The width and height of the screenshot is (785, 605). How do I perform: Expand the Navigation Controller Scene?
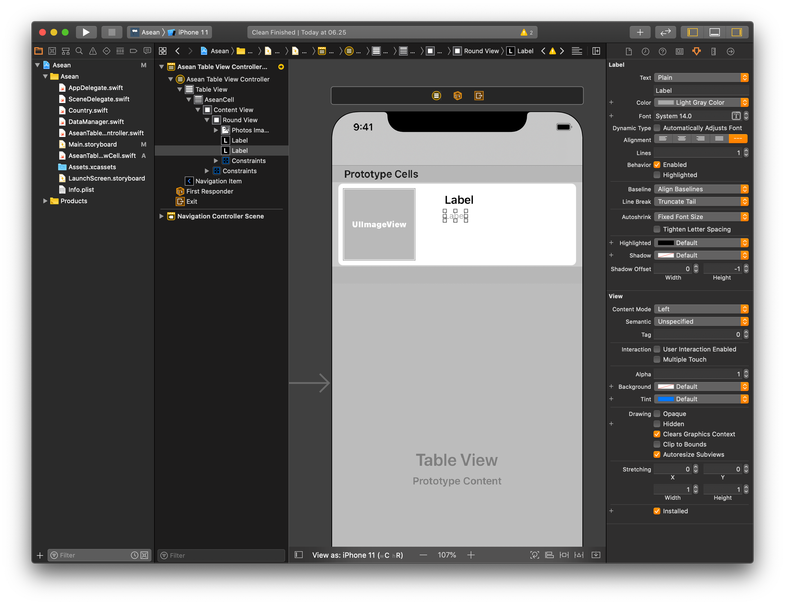pos(161,216)
